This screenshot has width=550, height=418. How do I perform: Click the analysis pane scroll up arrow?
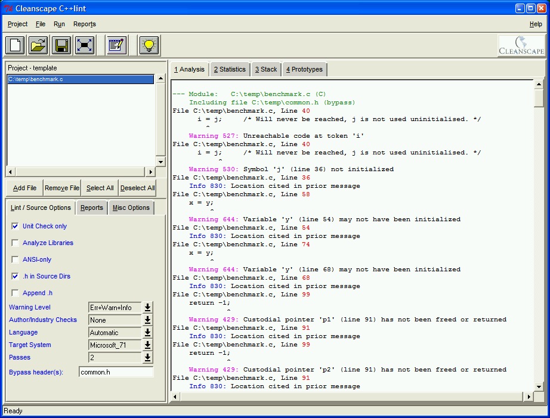pos(539,85)
